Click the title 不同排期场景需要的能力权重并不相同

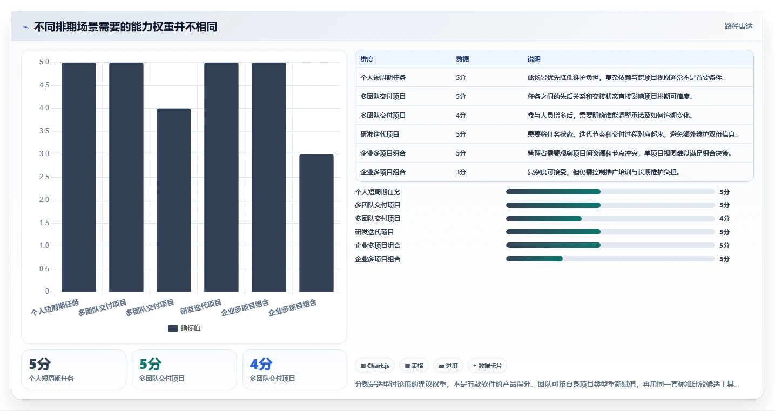tap(125, 27)
